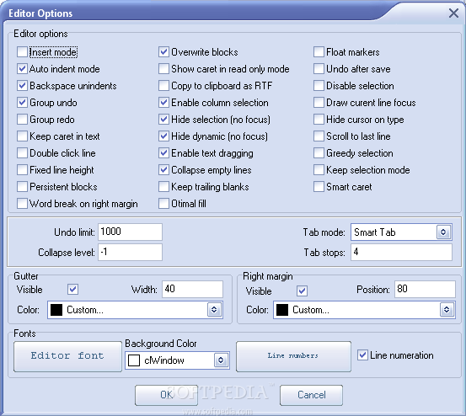
Task: Check Hide cursor on type
Action: tap(319, 120)
